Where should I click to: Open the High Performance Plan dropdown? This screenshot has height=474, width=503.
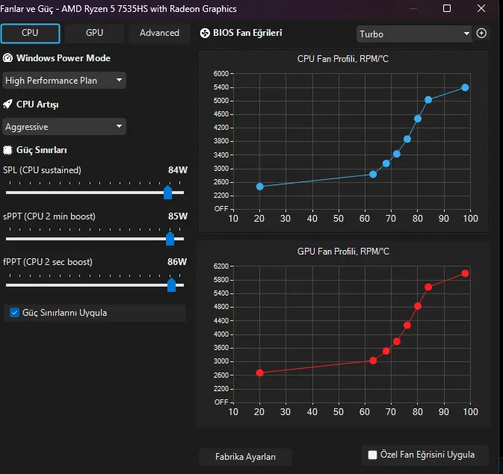(x=64, y=80)
